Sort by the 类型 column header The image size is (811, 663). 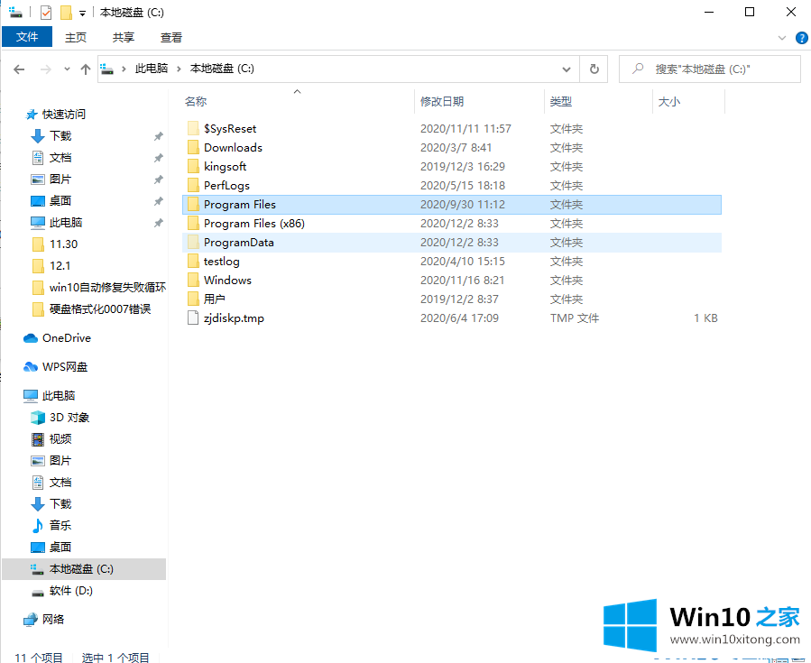click(x=561, y=101)
